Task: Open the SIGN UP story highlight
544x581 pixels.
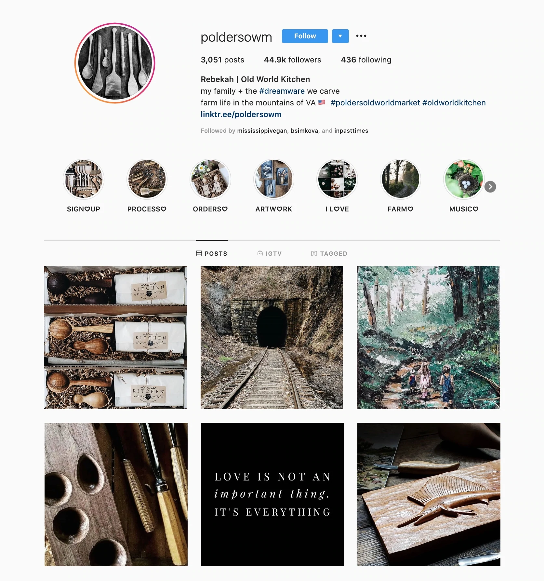Action: (x=84, y=179)
